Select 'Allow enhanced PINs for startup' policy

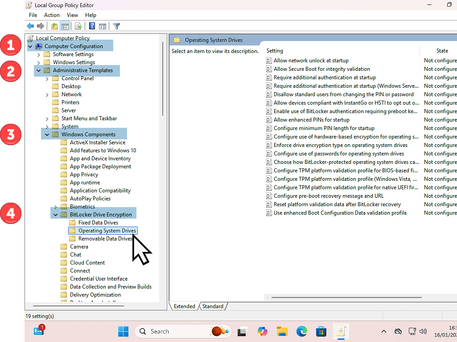coord(311,120)
